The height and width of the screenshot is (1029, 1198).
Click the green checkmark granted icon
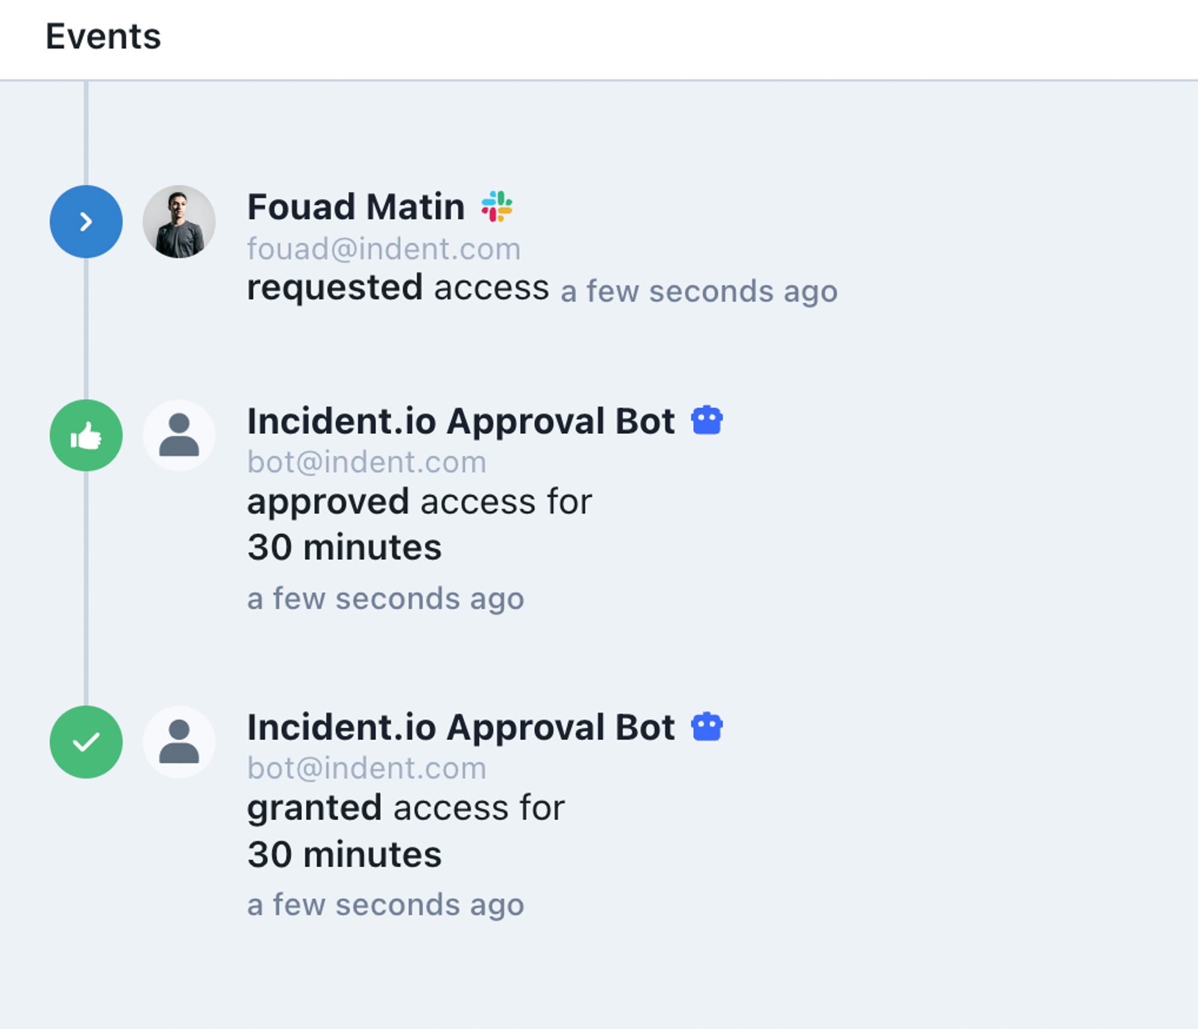[x=86, y=742]
